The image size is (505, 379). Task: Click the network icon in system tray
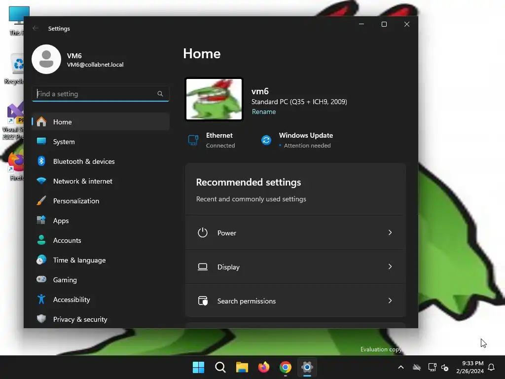coord(432,367)
